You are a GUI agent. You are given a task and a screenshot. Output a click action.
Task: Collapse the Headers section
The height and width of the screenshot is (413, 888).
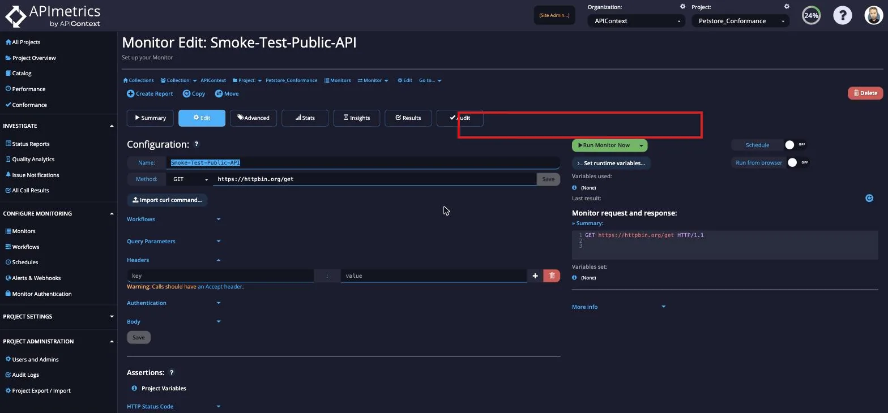(174, 260)
